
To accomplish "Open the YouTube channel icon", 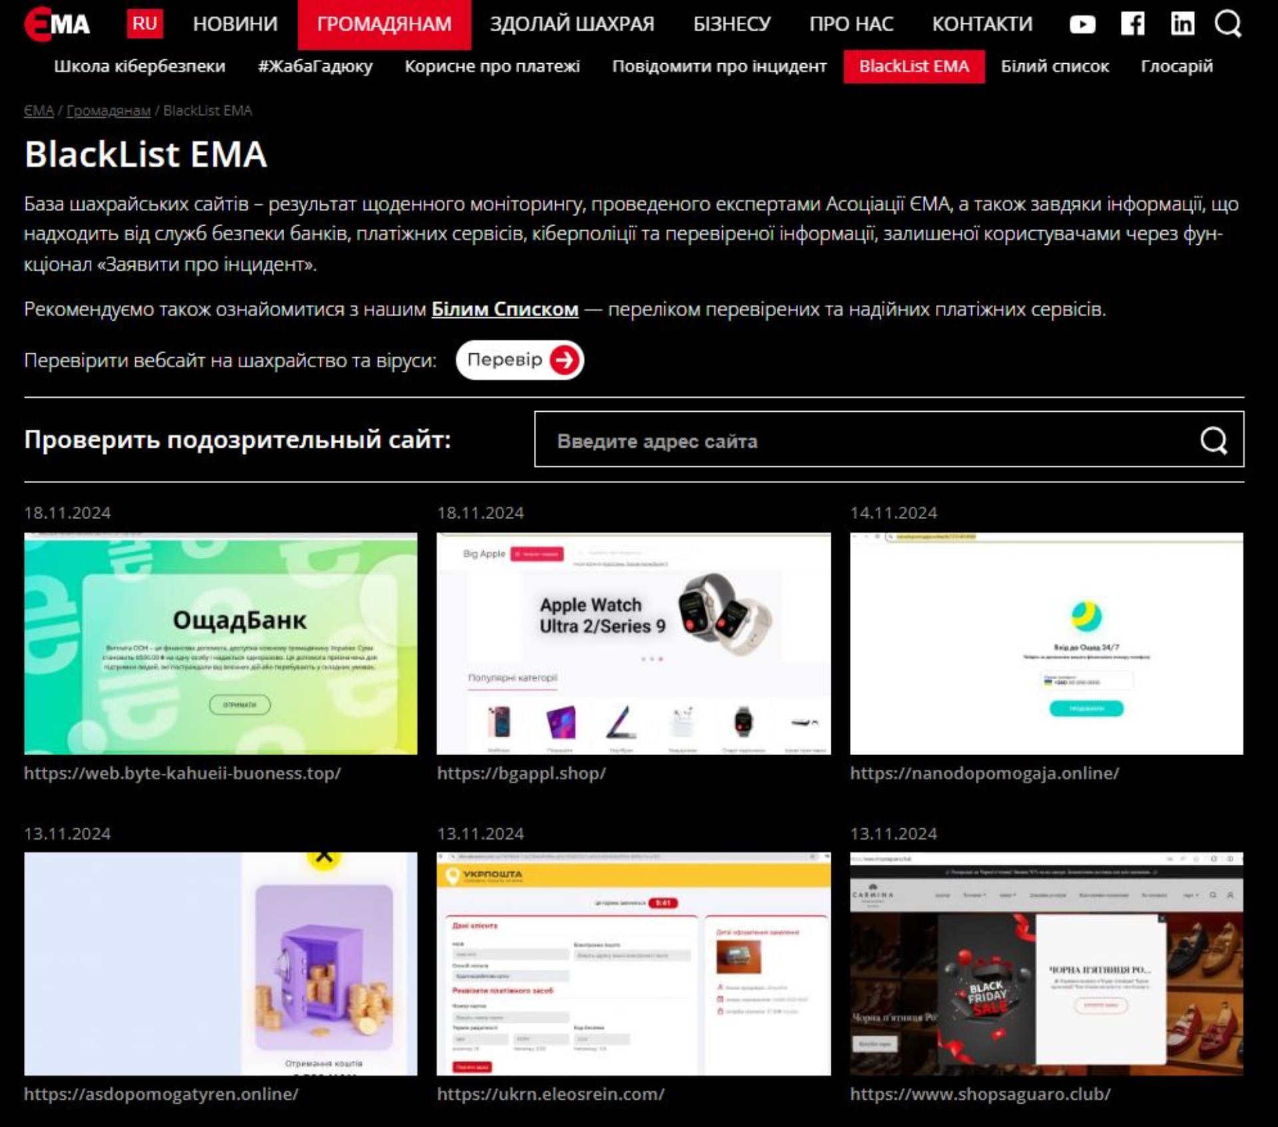I will tap(1082, 25).
